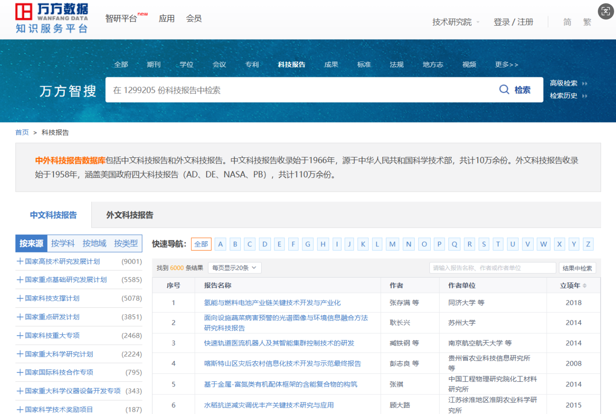
Task: Open the 高级检索 advanced search link
Action: (564, 83)
